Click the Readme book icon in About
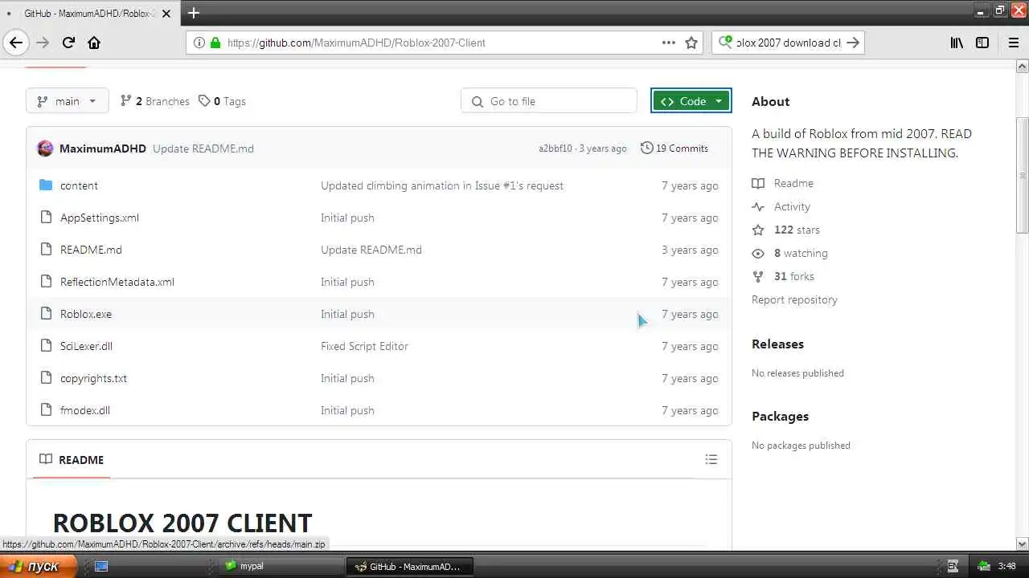Image resolution: width=1029 pixels, height=578 pixels. click(x=758, y=183)
